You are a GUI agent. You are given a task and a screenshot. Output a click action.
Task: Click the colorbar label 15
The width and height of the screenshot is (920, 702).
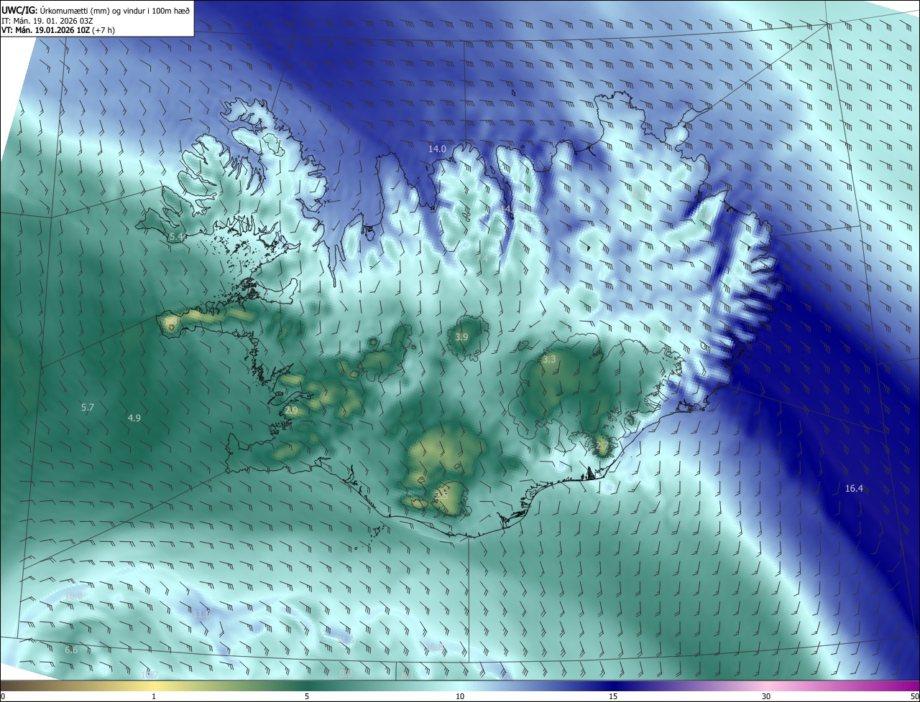[x=613, y=696]
